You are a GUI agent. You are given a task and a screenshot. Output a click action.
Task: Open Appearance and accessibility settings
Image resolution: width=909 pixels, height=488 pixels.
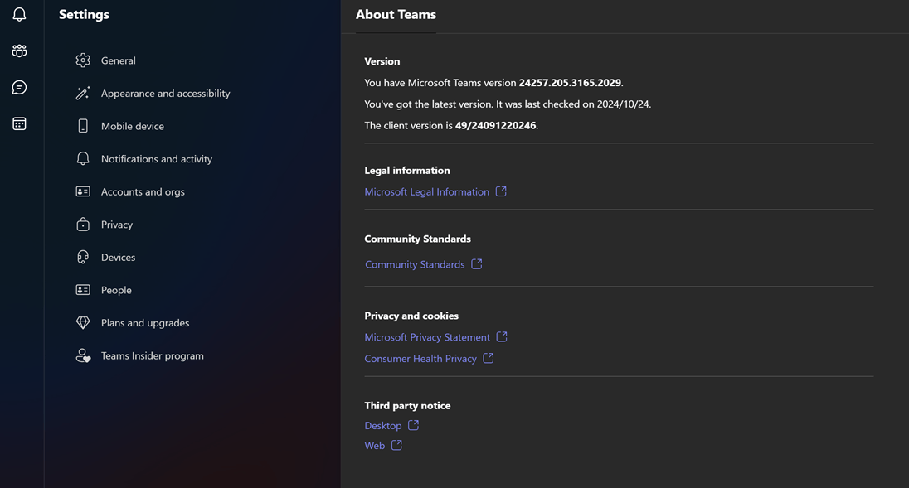[165, 93]
